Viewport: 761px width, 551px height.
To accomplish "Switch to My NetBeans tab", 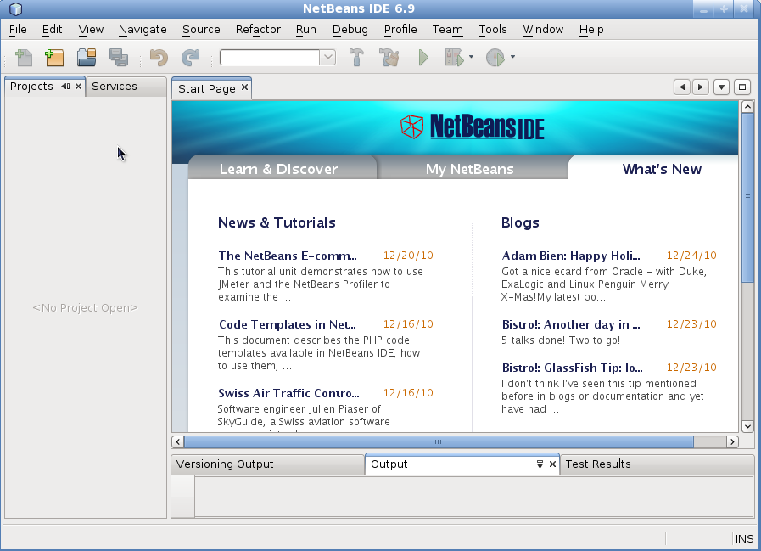I will (469, 169).
